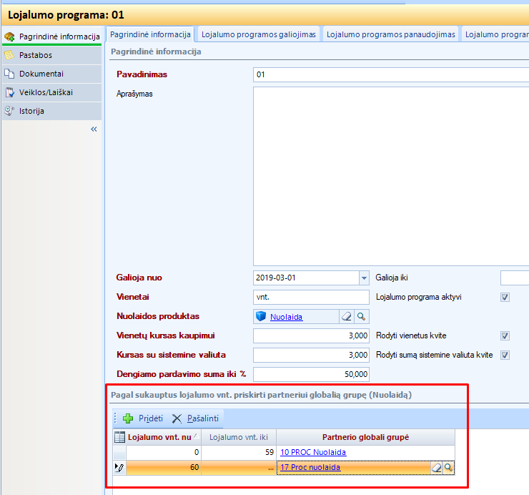Click the eraser icon beside Nuolaida product

coord(346,316)
